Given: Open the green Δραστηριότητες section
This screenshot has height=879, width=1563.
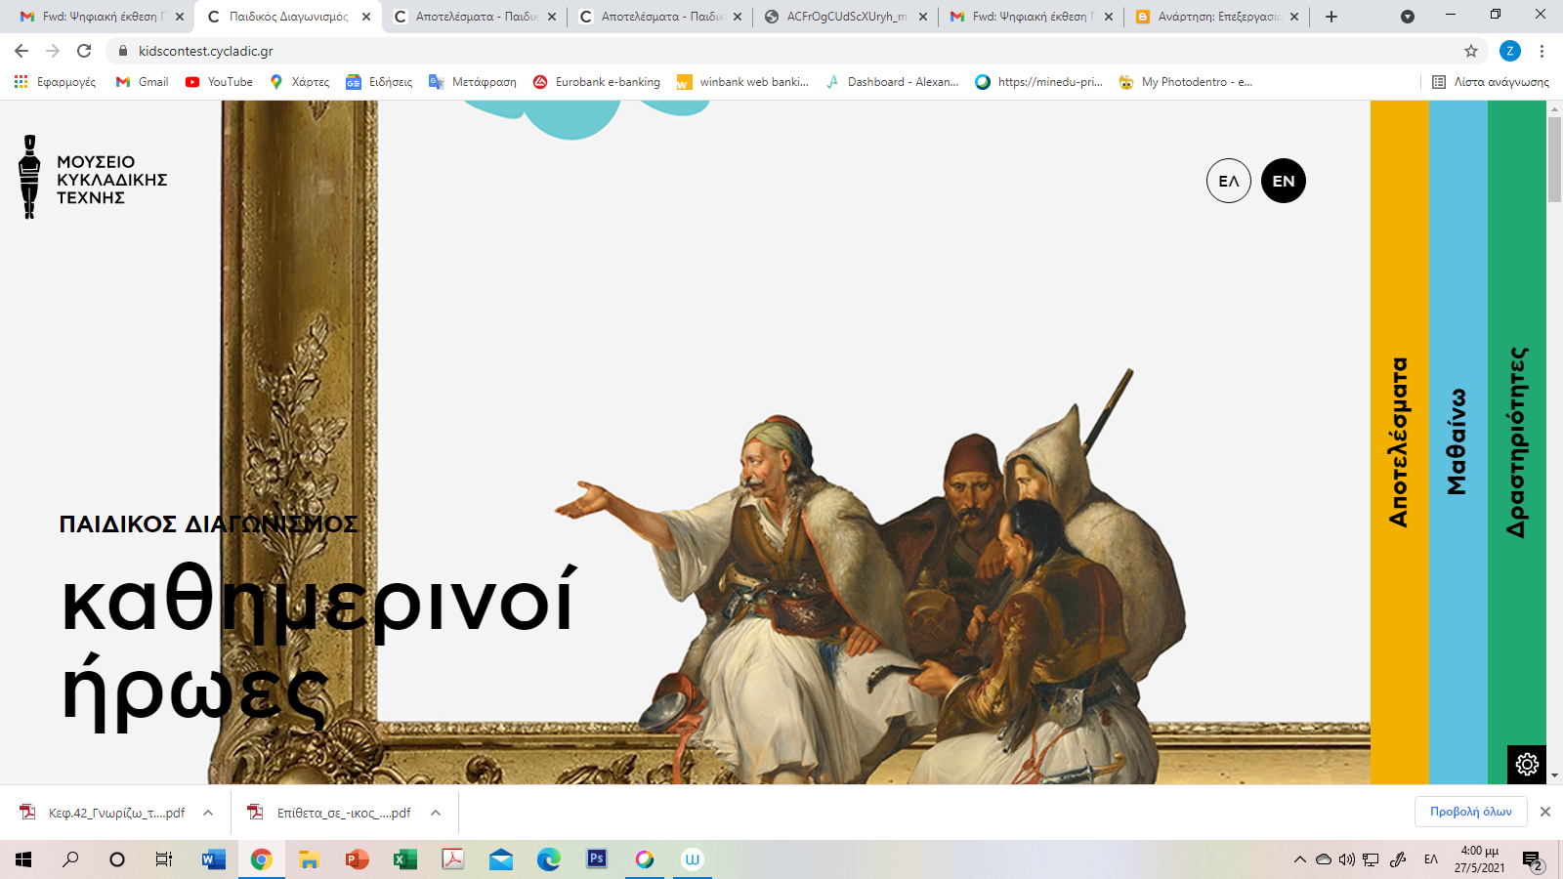Looking at the screenshot, I should [1517, 442].
